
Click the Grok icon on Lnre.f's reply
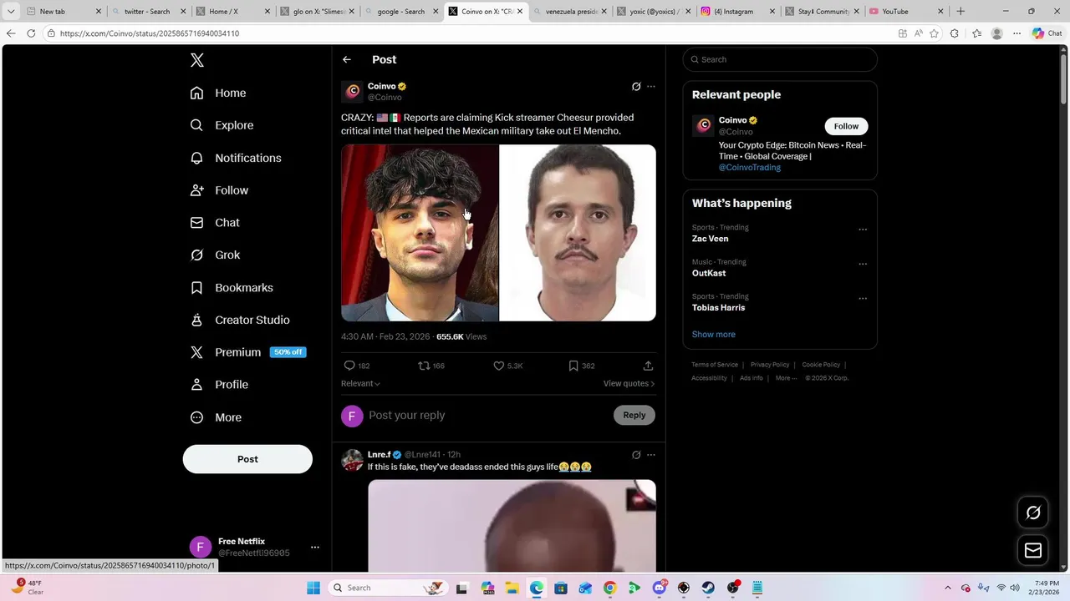[x=636, y=455]
